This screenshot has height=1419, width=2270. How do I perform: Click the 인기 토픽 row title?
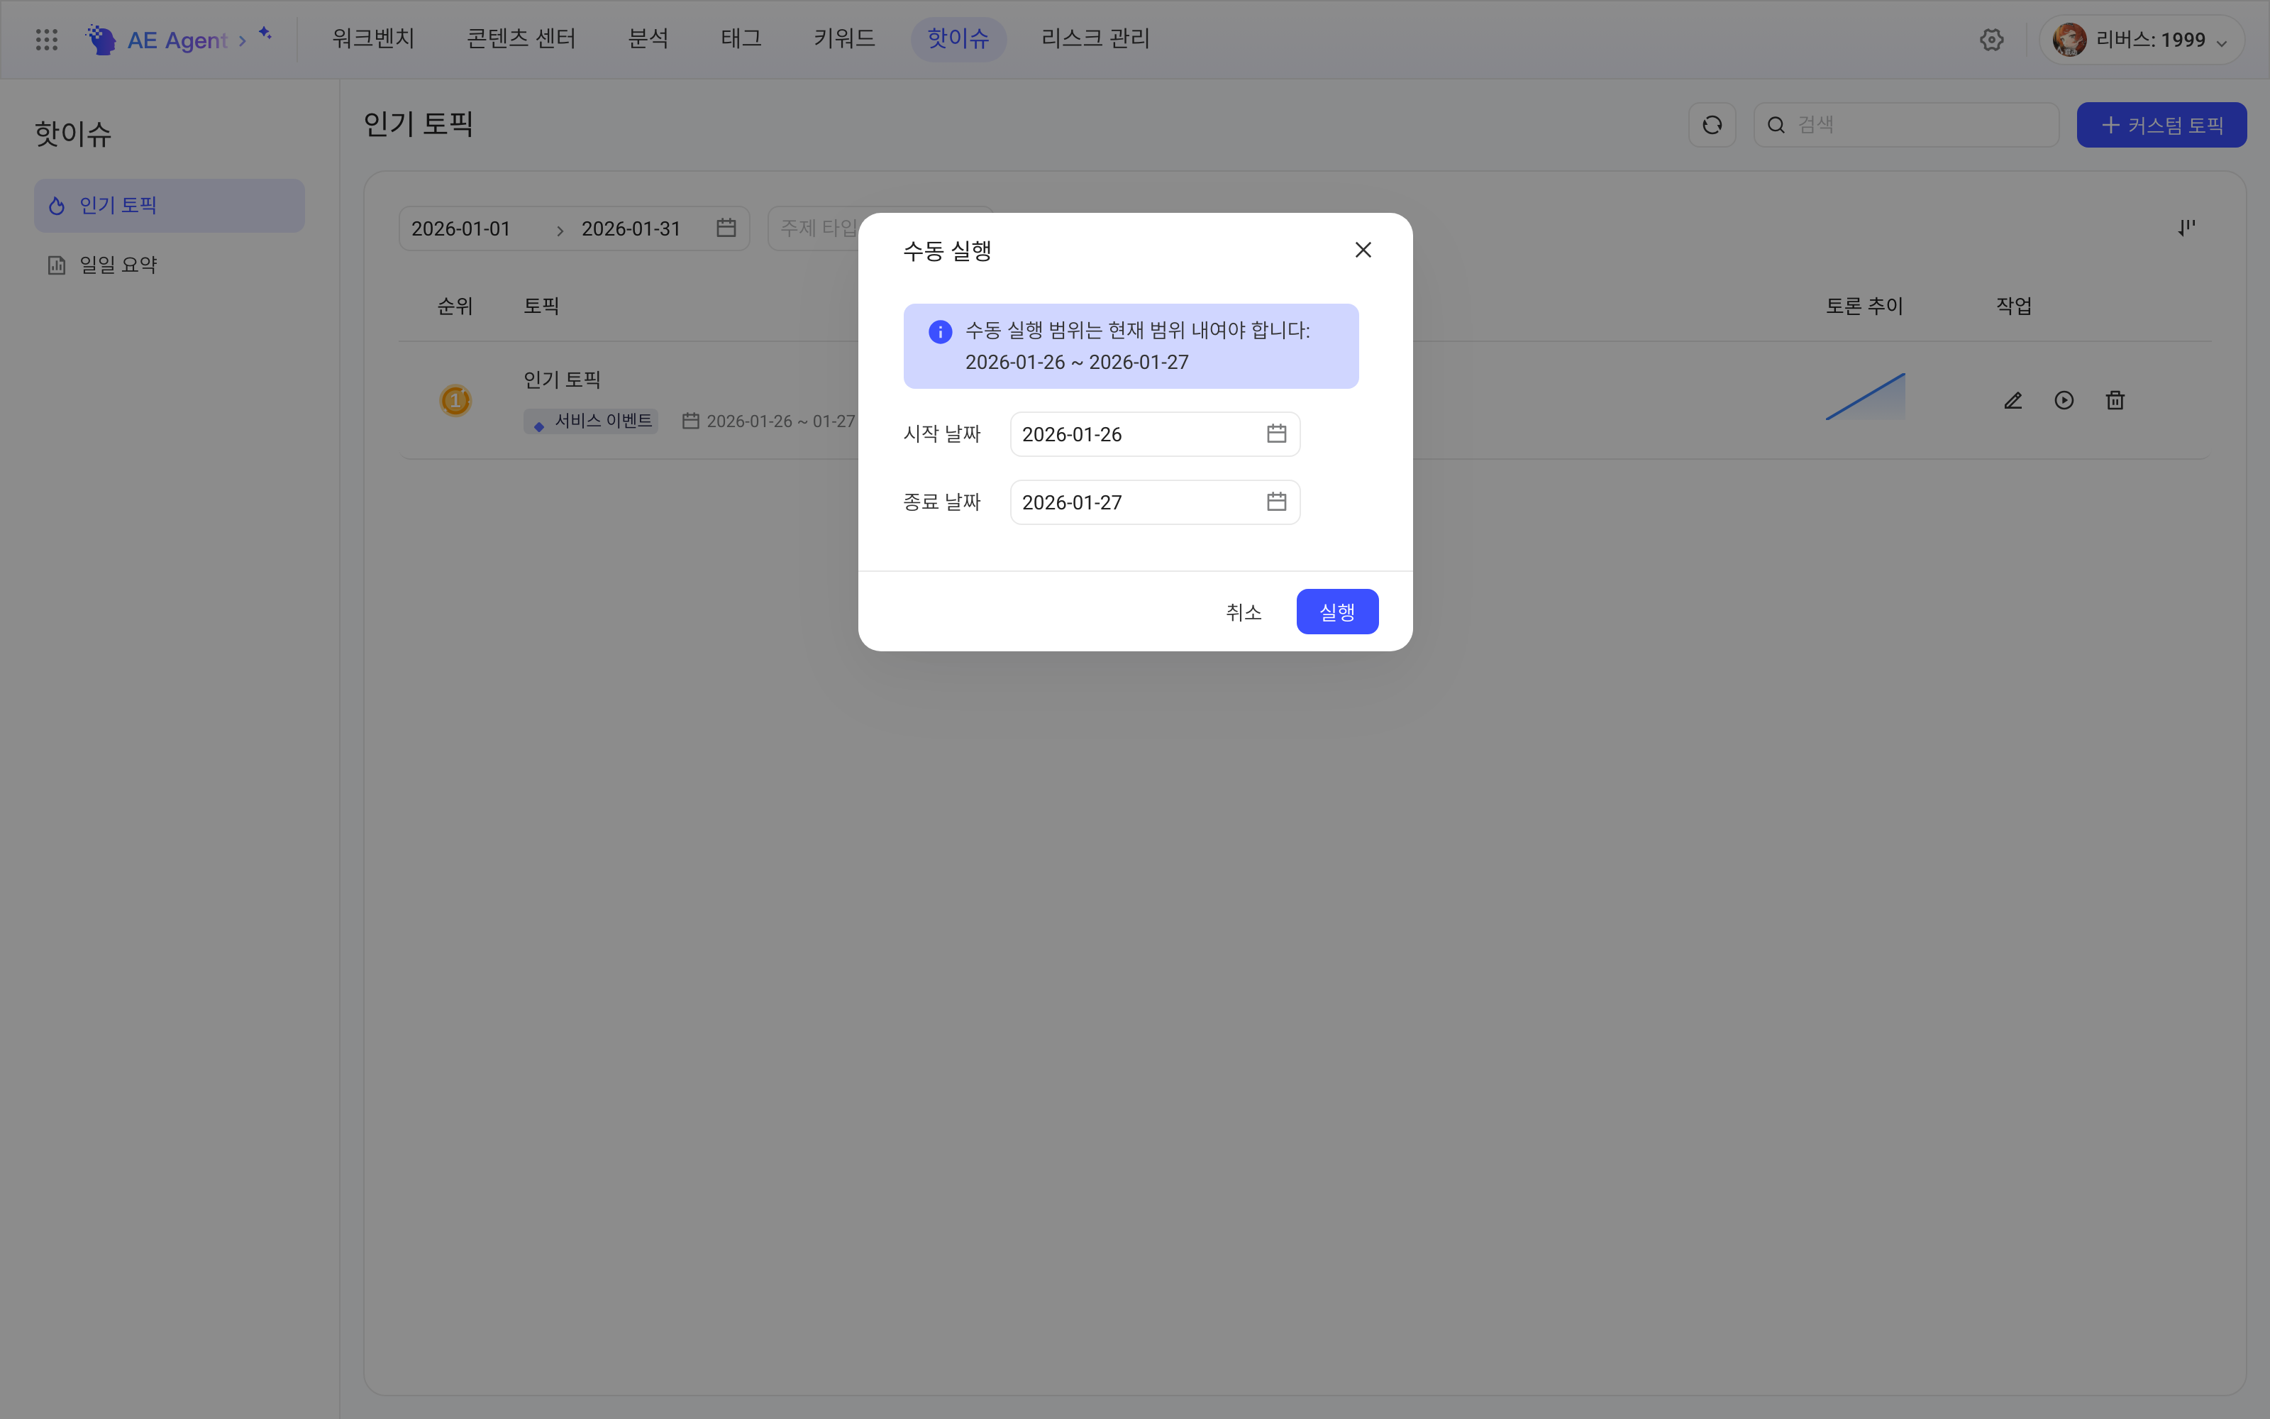[x=562, y=380]
